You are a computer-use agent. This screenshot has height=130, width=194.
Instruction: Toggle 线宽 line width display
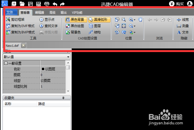click(183, 19)
